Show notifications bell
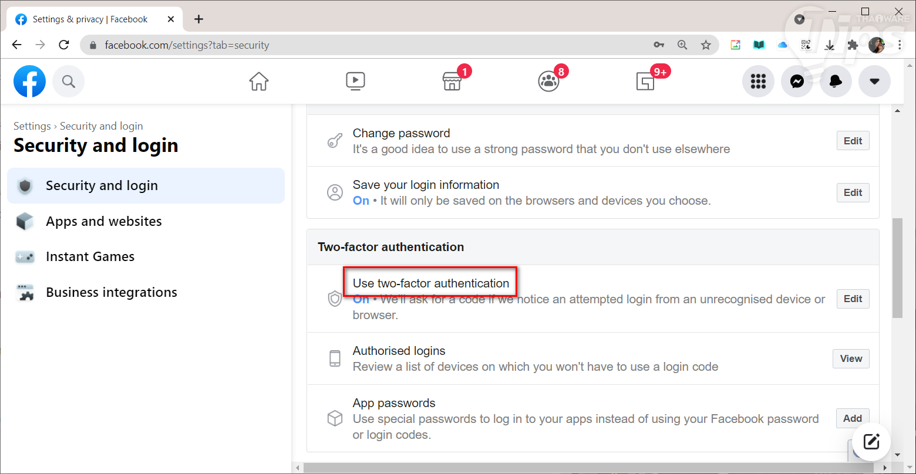916x474 pixels. [836, 82]
